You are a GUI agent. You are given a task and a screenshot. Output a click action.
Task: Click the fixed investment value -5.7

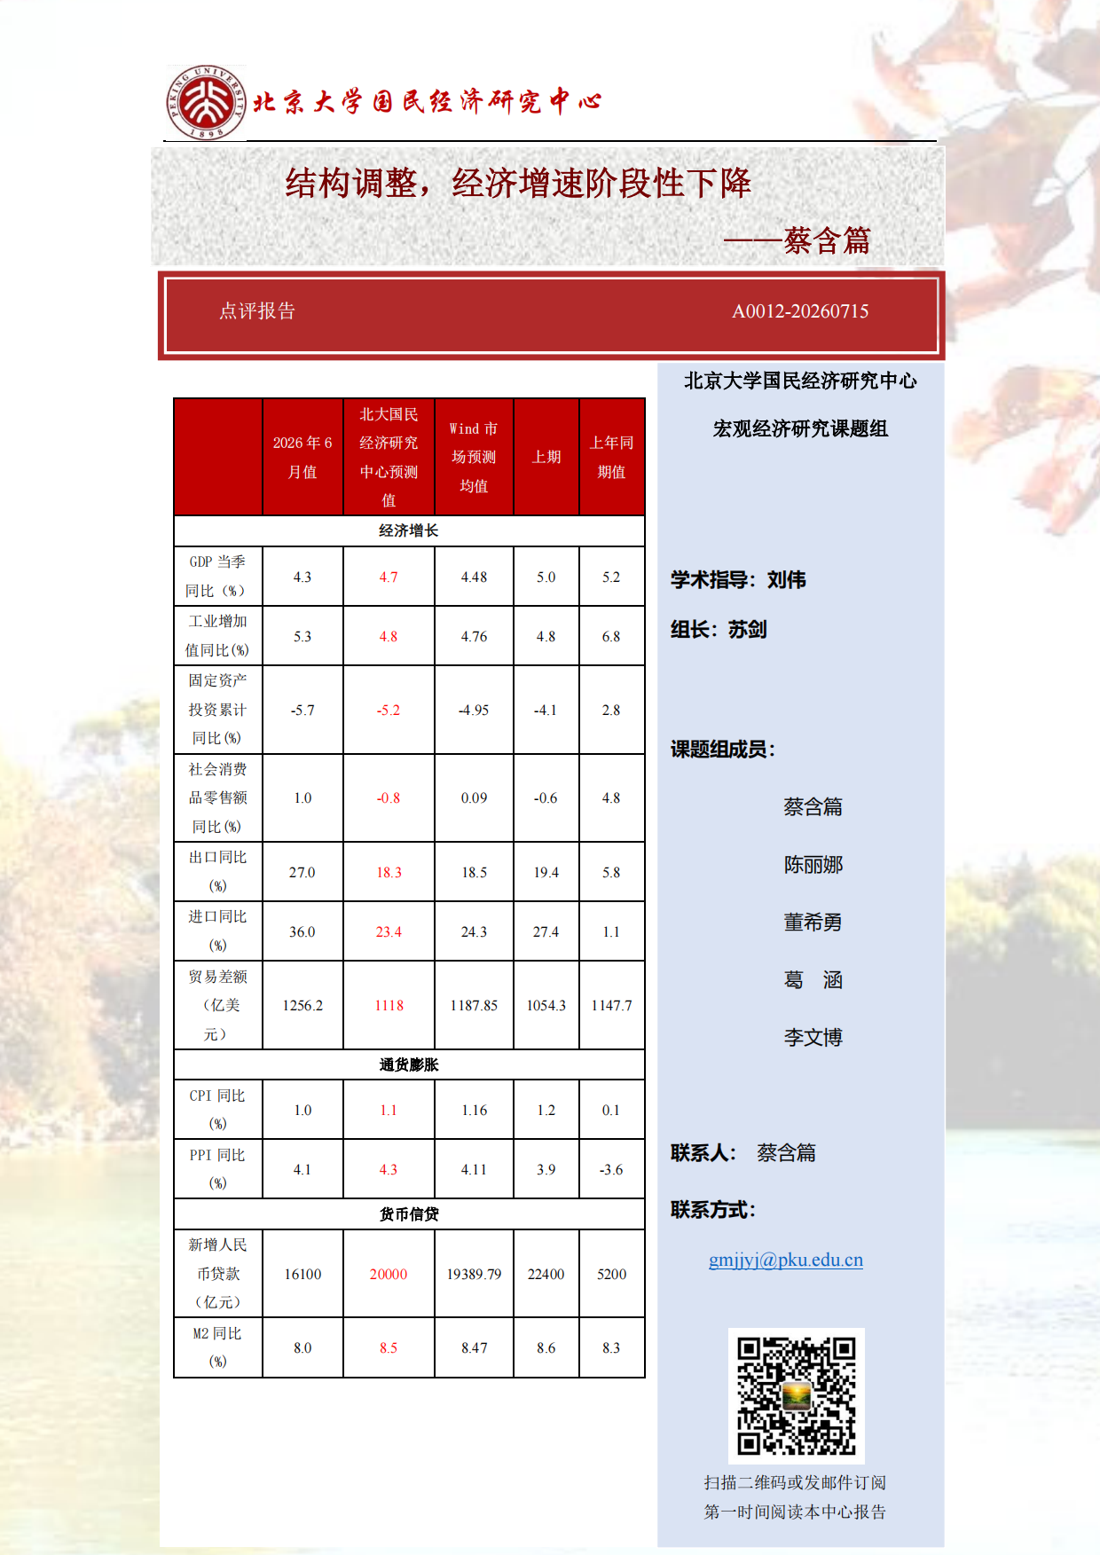302,710
